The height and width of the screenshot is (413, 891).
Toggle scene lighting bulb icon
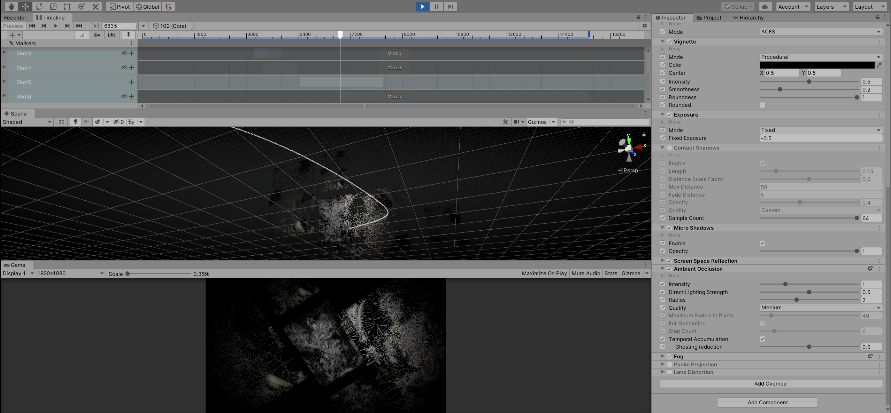coord(75,122)
